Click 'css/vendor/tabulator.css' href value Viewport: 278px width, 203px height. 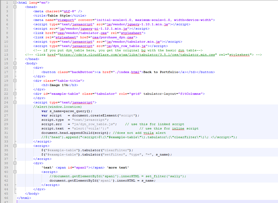tap(82, 33)
